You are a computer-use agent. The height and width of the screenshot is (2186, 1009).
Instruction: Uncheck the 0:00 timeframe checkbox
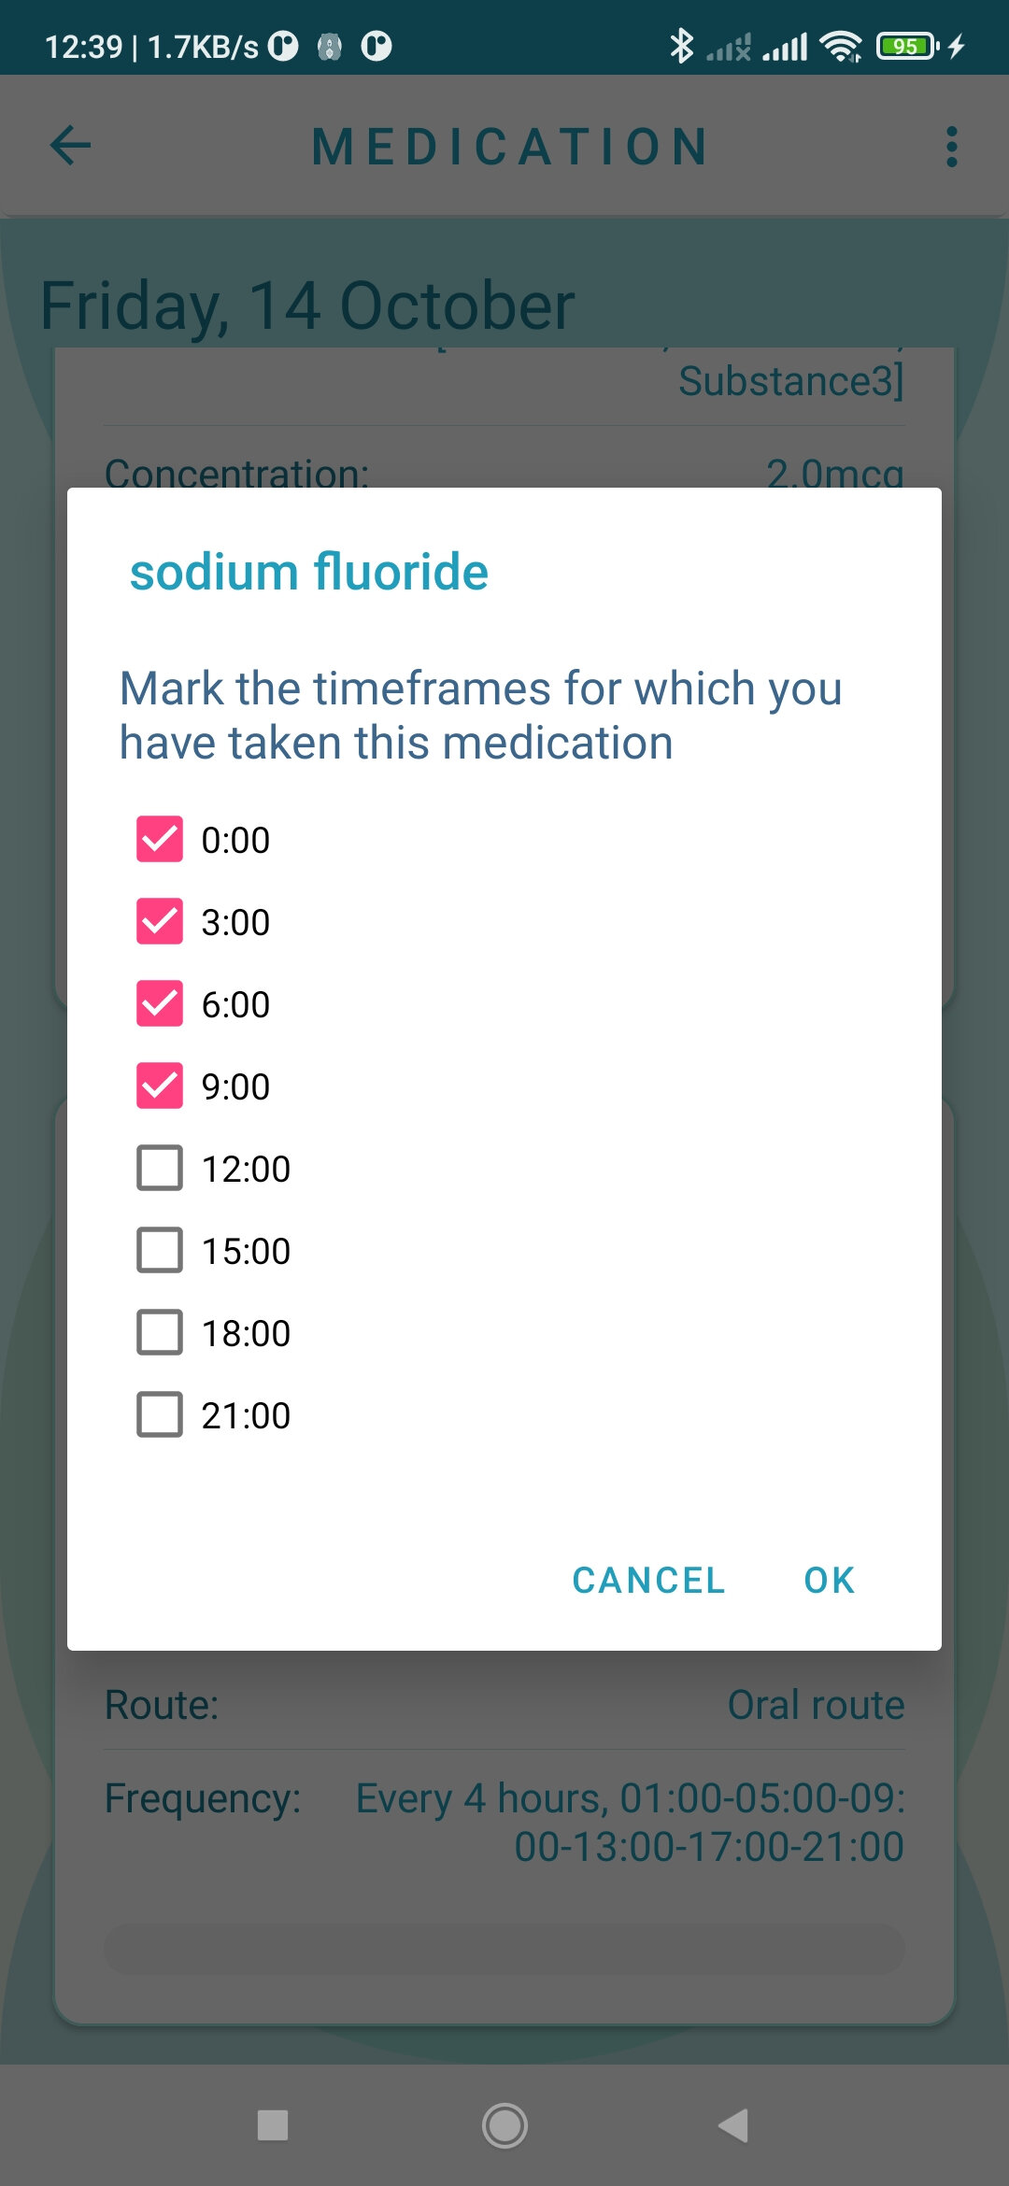pos(160,839)
